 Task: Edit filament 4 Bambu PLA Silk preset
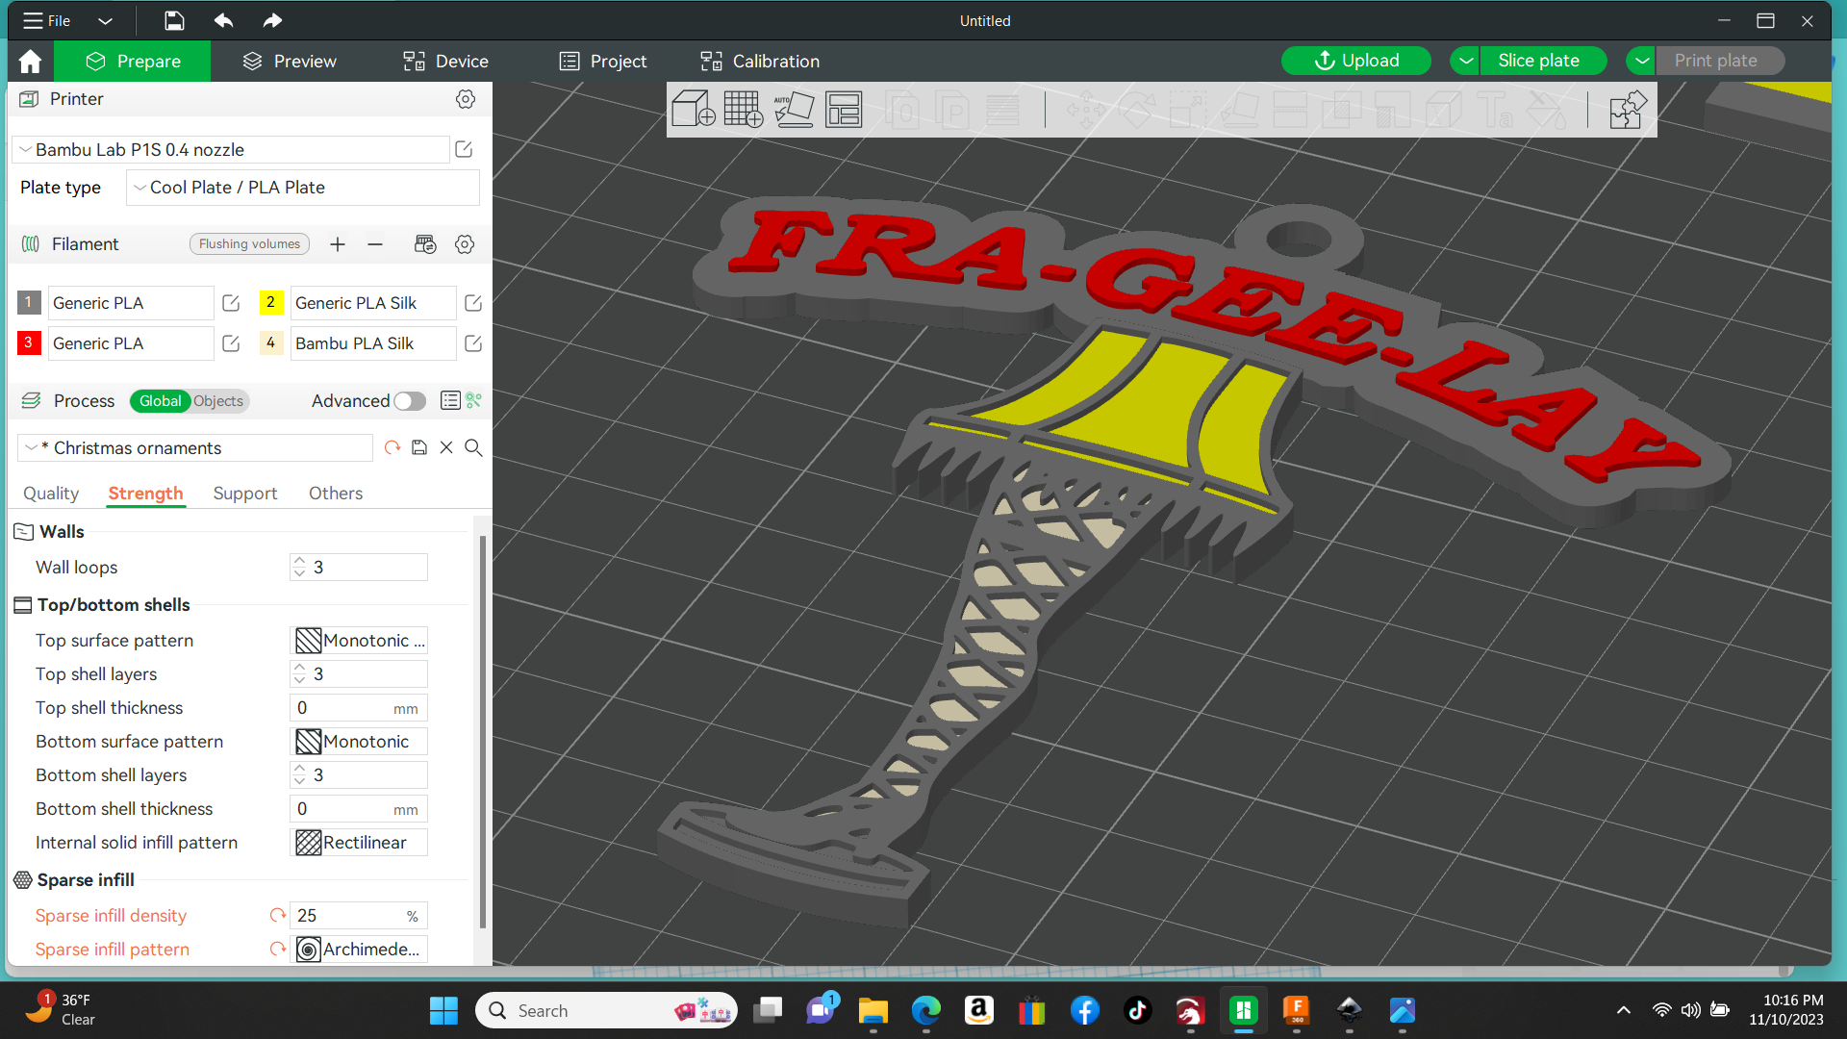tap(473, 343)
